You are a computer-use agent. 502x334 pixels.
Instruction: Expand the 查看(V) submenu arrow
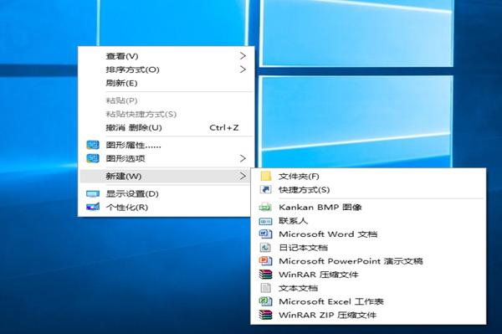(x=243, y=56)
